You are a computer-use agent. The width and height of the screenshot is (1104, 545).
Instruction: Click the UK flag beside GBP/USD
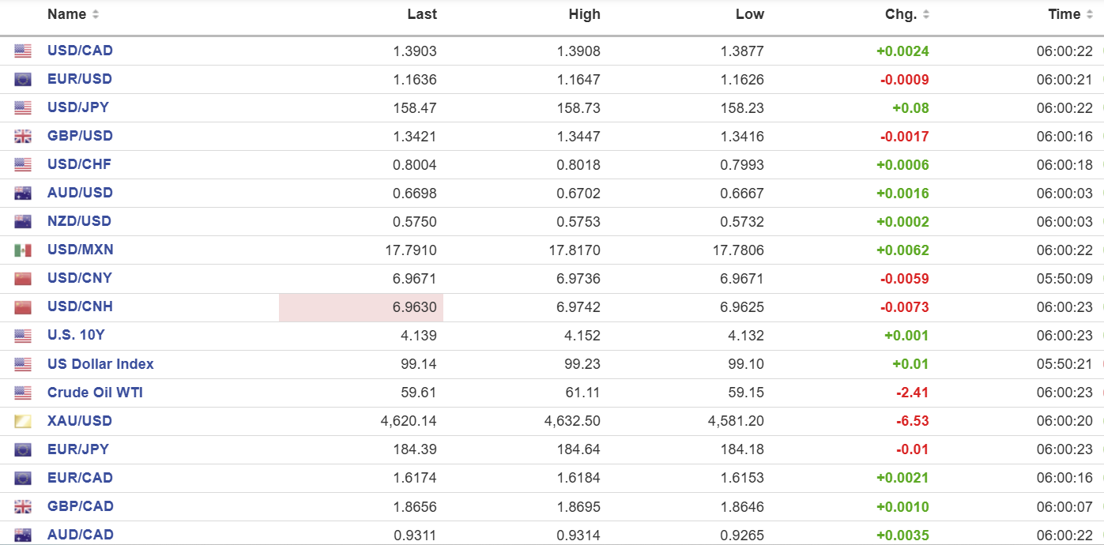point(23,137)
